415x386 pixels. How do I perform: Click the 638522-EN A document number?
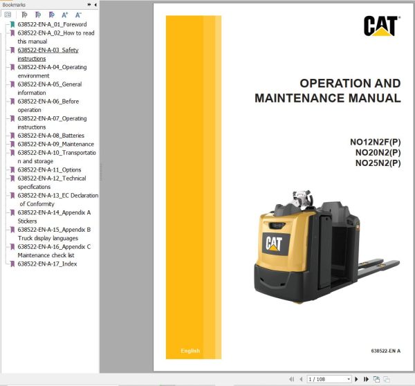coord(386,351)
